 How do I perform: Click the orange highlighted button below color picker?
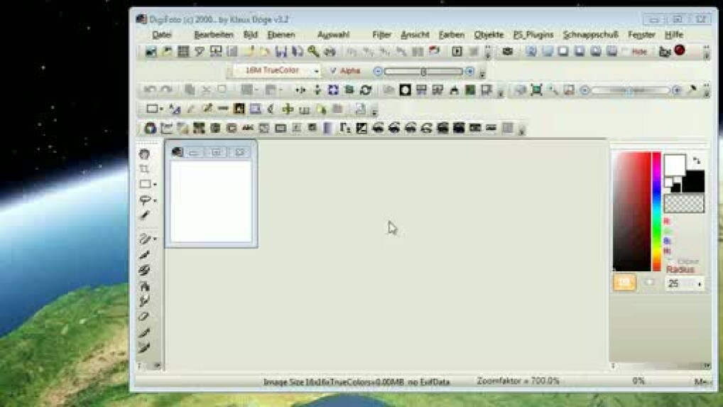624,283
